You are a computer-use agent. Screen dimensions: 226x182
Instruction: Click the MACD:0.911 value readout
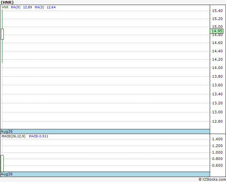39,136
